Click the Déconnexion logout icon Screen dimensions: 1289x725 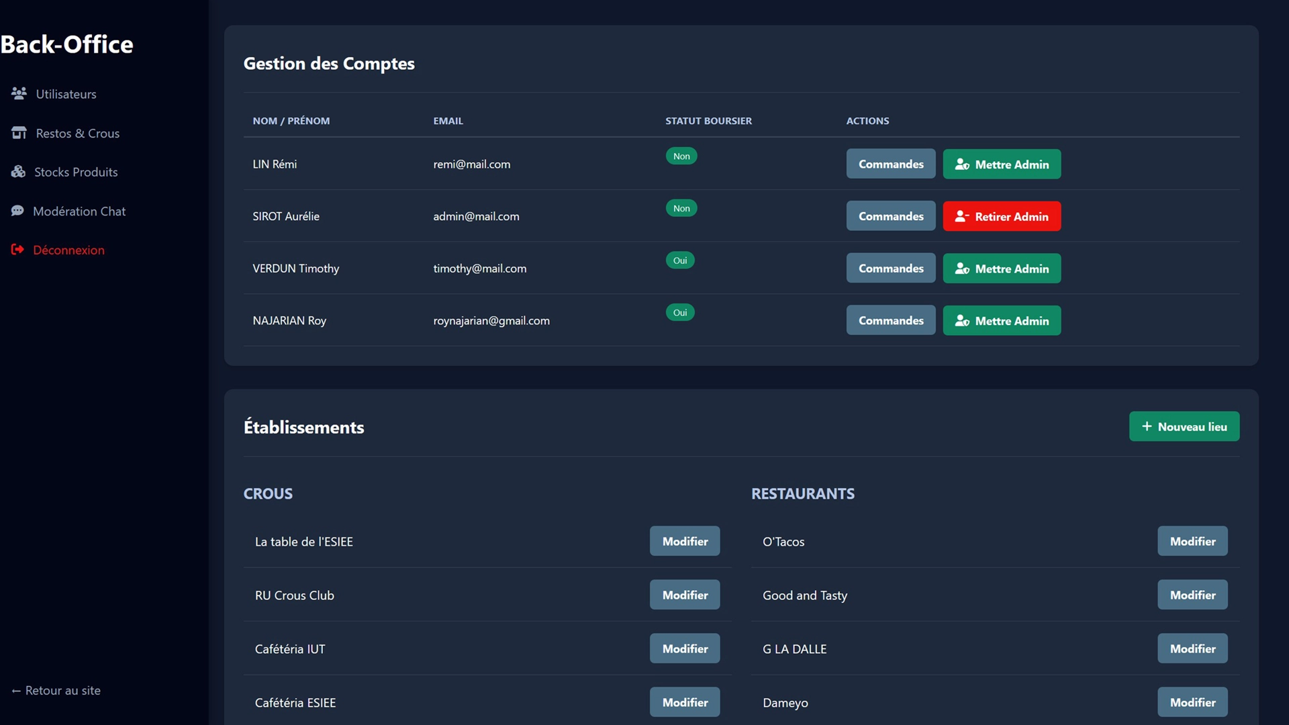point(17,249)
